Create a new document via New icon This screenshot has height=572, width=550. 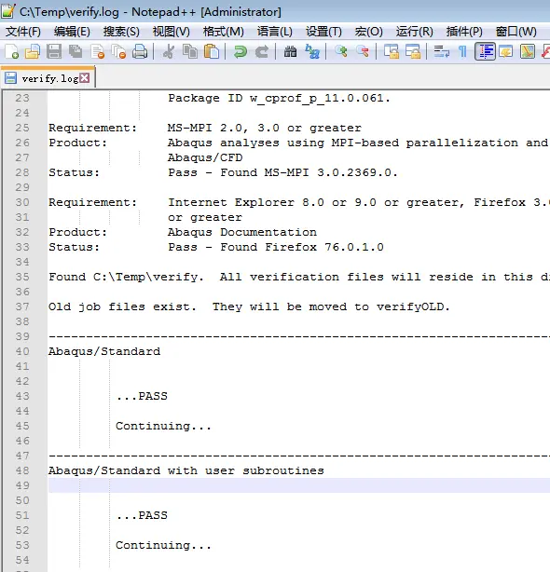[12, 52]
